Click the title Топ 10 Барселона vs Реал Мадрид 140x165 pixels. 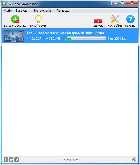click(x=65, y=33)
